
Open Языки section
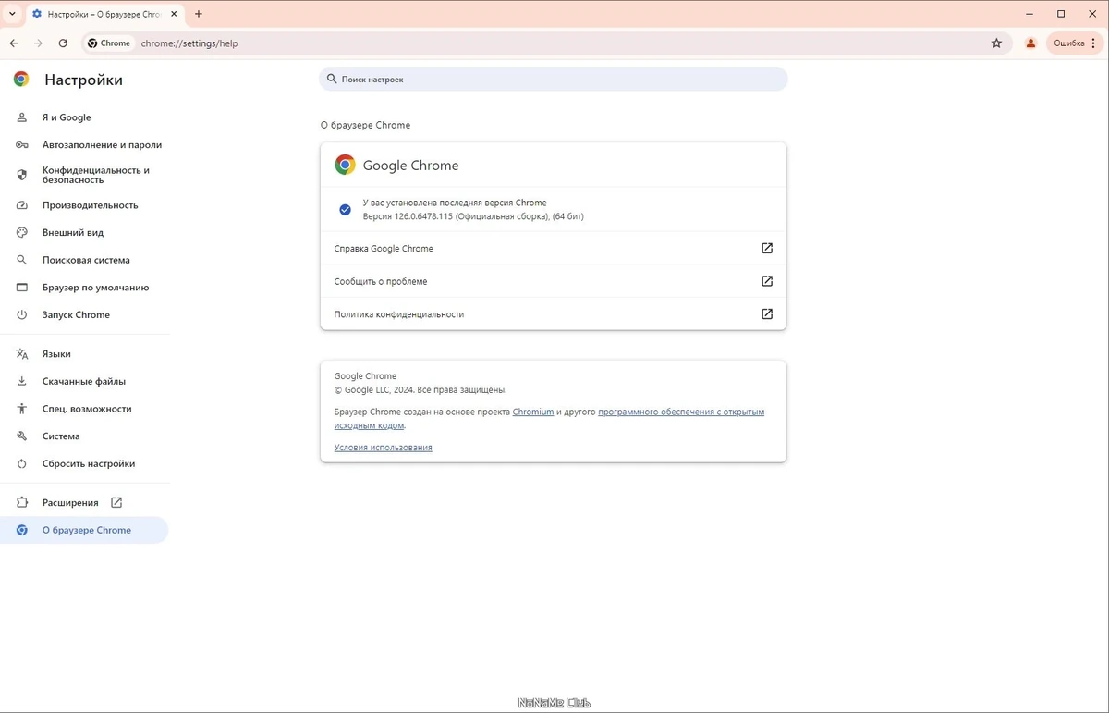point(84,354)
